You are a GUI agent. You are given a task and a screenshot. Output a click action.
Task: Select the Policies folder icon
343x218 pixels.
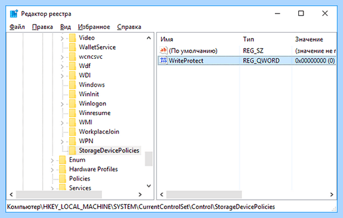62,179
